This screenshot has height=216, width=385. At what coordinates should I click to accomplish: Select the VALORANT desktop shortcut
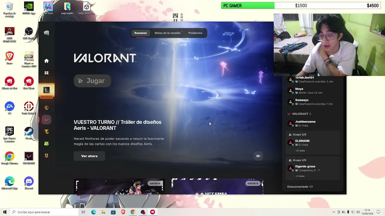click(x=29, y=158)
